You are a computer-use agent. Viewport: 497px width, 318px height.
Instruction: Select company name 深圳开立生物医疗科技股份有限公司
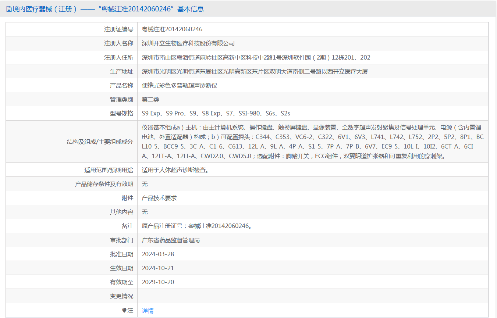[x=188, y=43]
